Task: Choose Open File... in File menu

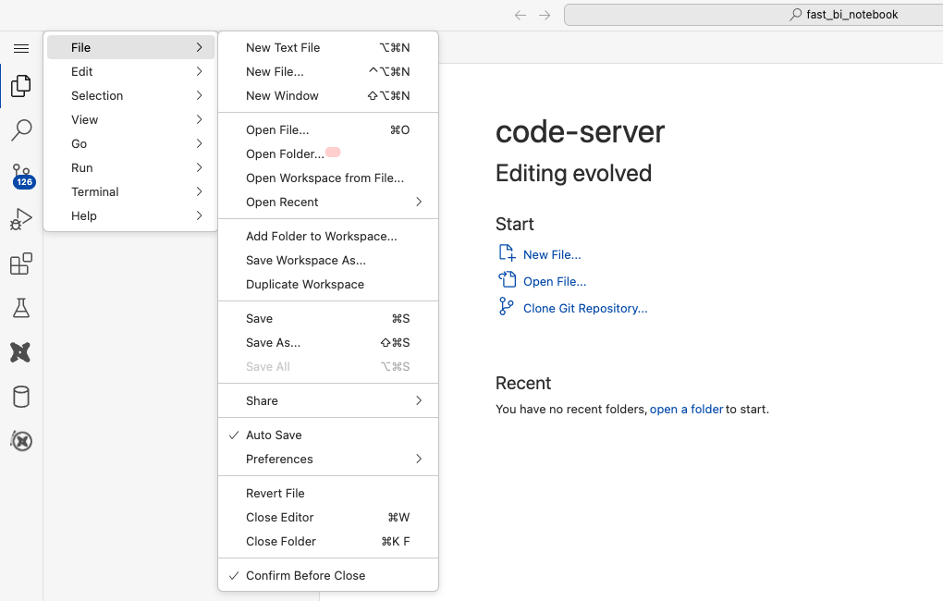Action: 328,130
